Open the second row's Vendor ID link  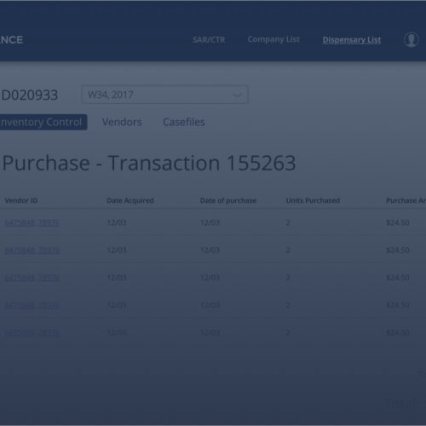[32, 250]
